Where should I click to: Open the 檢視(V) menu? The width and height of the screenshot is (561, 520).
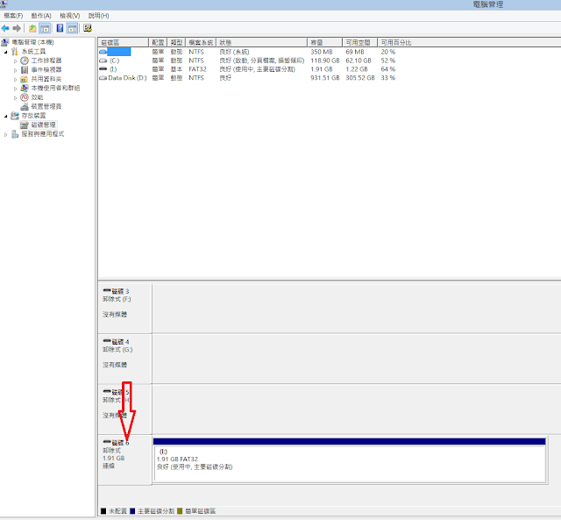[x=70, y=16]
